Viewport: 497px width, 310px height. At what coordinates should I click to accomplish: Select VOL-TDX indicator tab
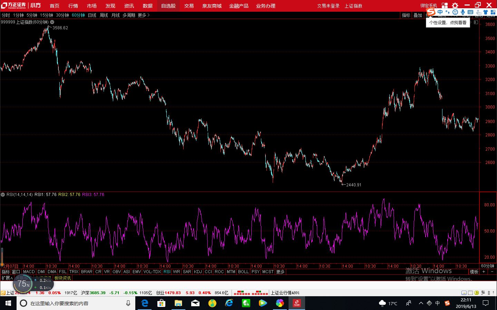152,272
